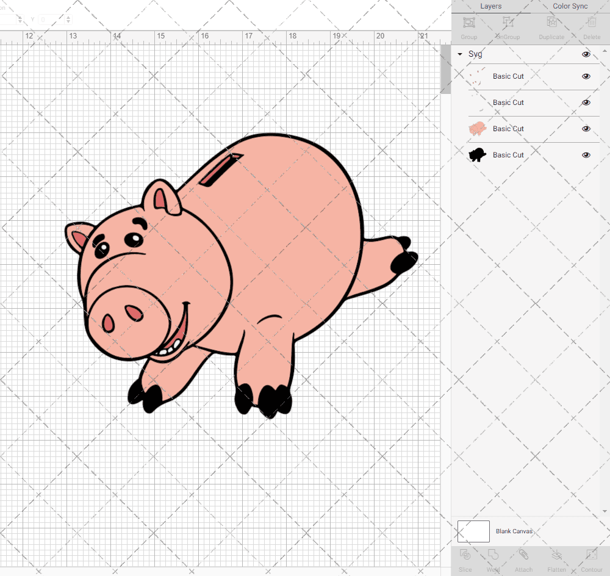This screenshot has width=610, height=576.
Task: Click the Group icon
Action: click(x=468, y=22)
